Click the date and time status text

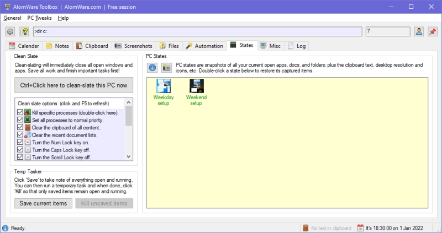coord(394,228)
